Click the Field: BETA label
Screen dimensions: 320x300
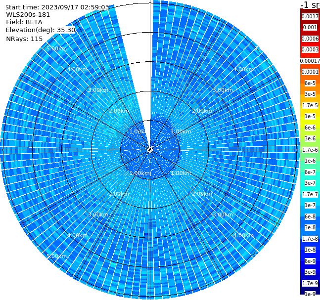coord(24,22)
